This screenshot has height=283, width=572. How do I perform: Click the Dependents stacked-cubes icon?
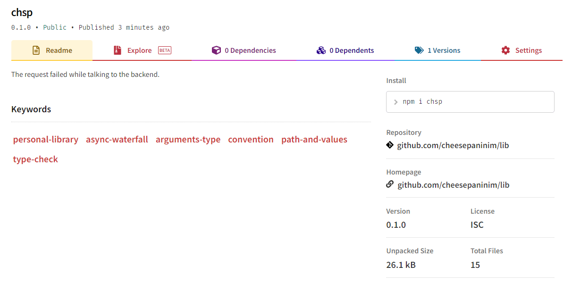(x=321, y=50)
